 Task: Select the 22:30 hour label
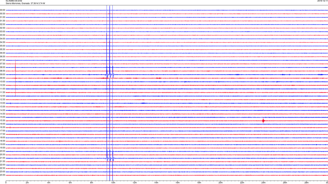2,168
